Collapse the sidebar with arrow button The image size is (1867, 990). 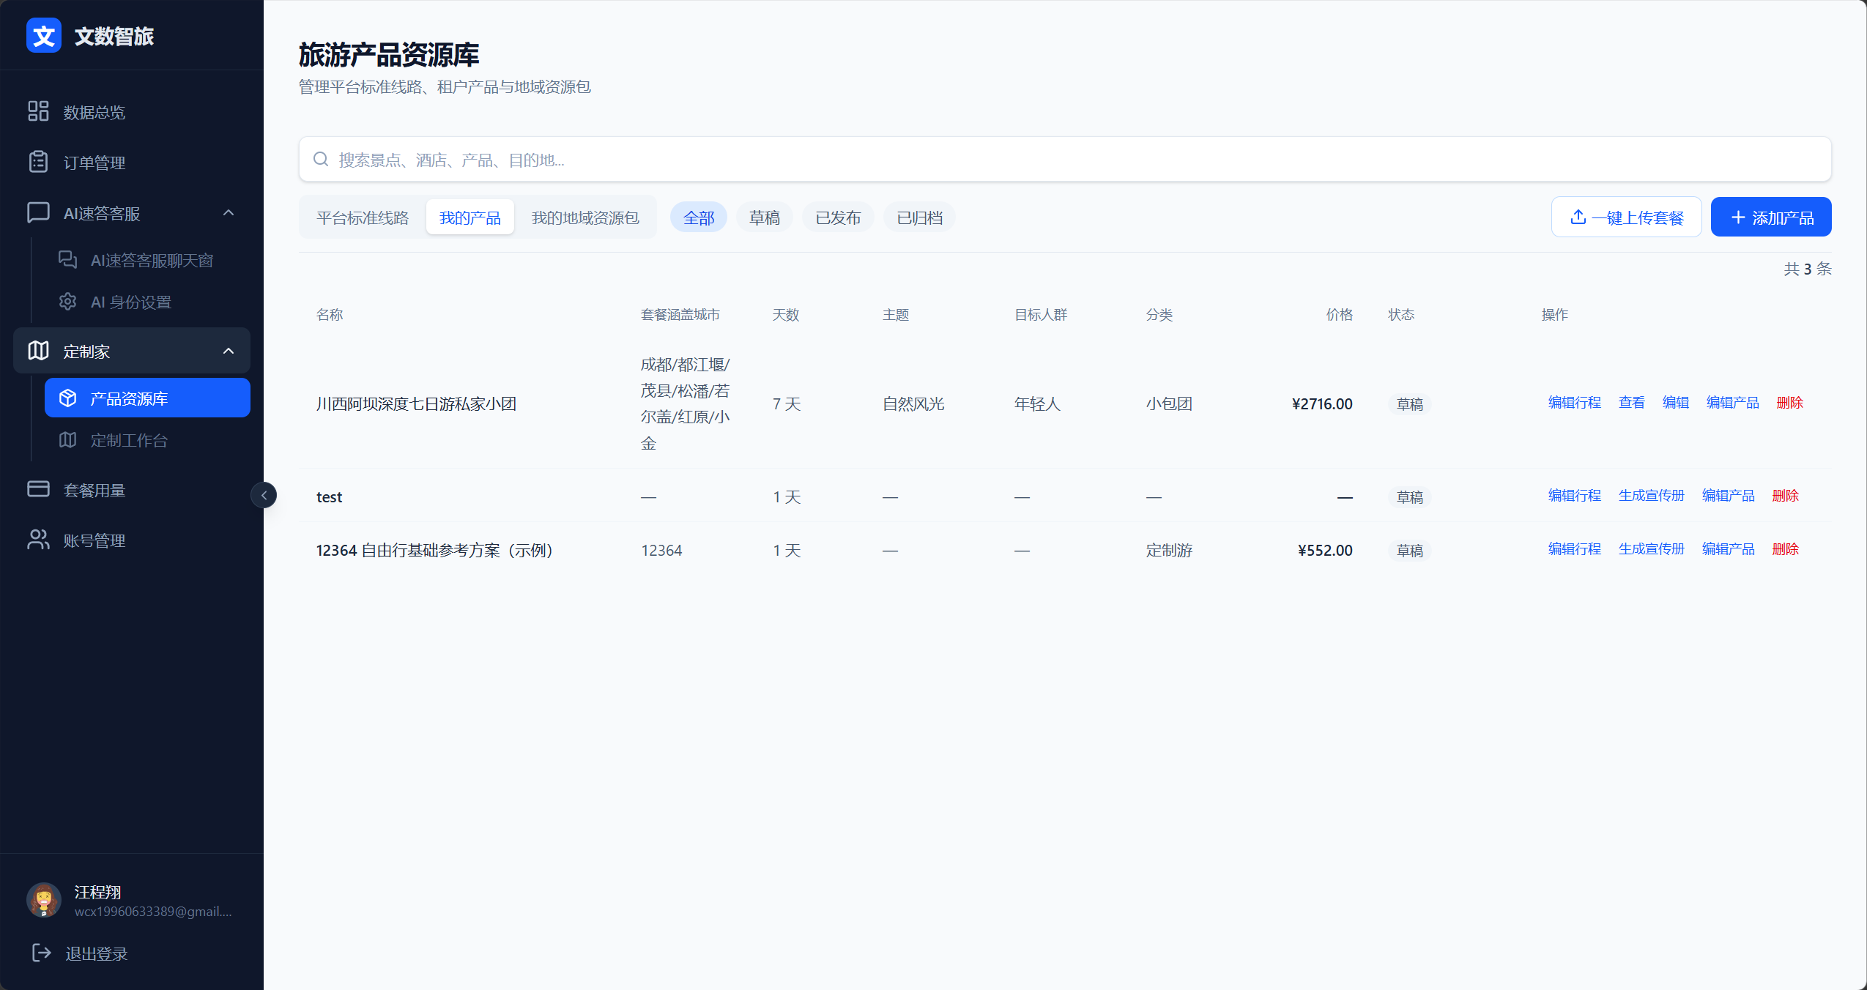pyautogui.click(x=264, y=495)
